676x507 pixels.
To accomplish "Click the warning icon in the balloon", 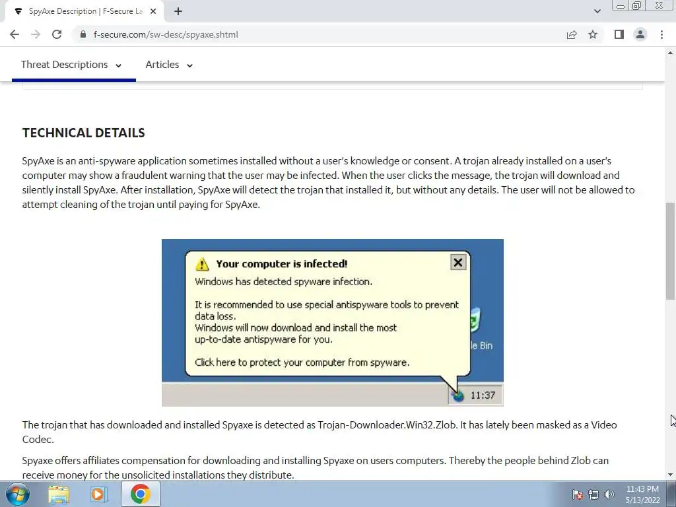I will [x=202, y=264].
